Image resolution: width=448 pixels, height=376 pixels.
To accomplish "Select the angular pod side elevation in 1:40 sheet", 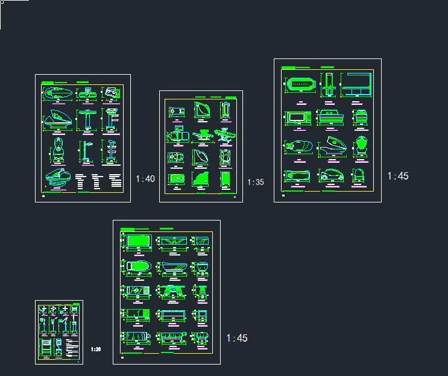I will (58, 119).
